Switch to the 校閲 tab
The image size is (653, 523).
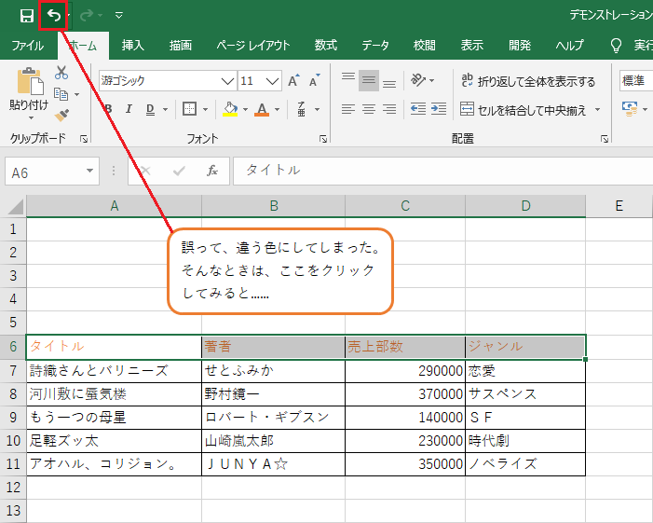click(x=425, y=45)
